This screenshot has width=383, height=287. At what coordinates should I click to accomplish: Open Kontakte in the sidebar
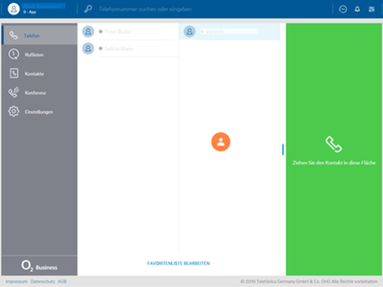[40, 74]
